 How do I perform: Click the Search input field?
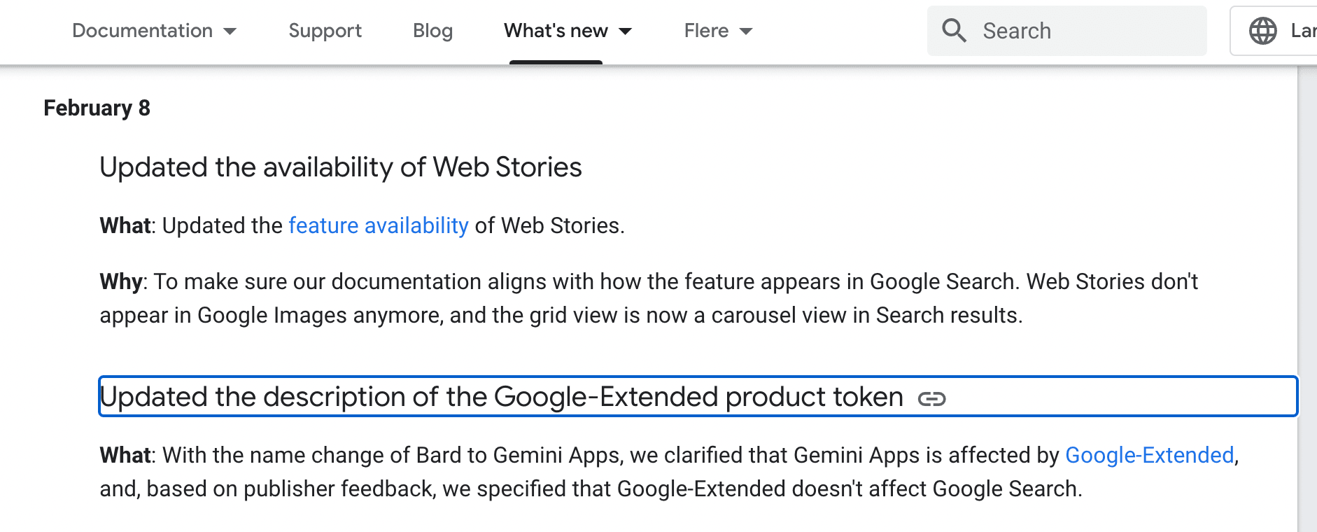(x=1064, y=31)
